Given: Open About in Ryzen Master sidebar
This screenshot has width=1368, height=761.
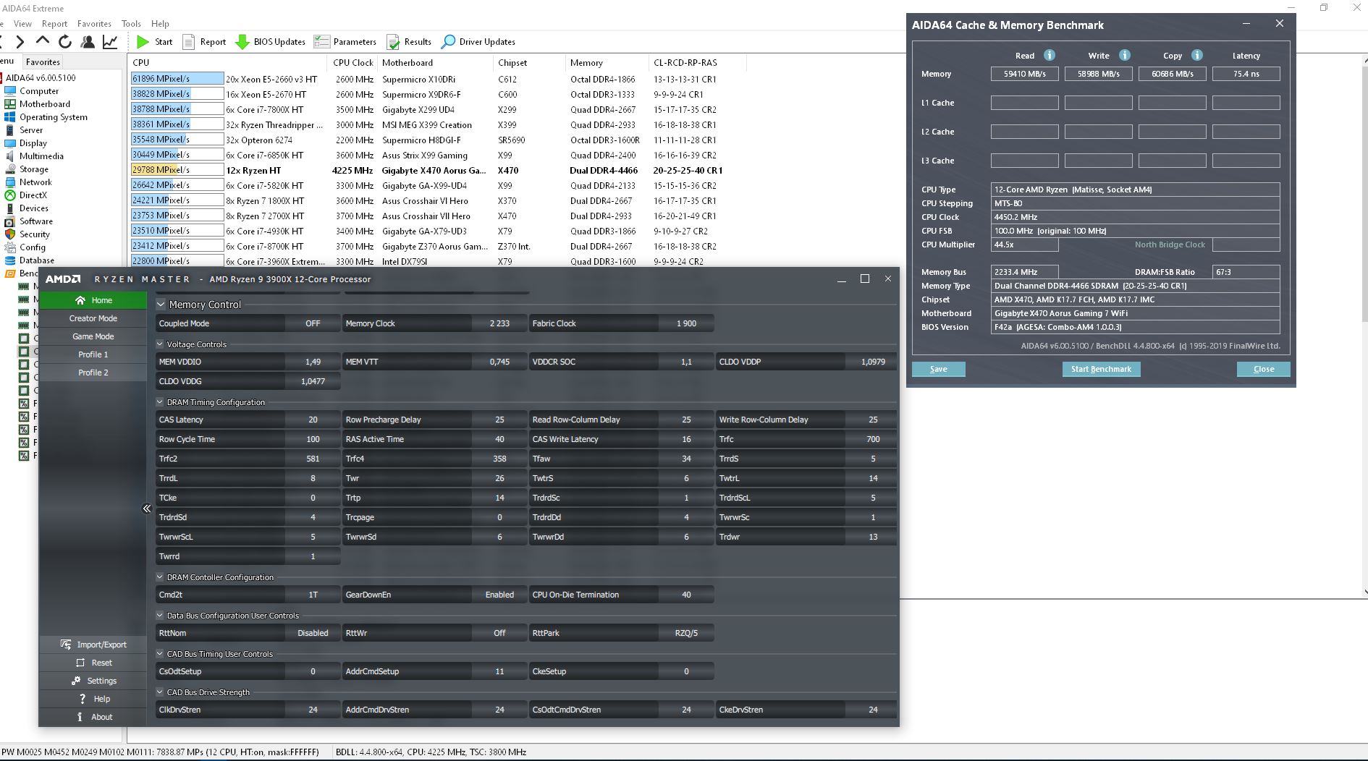Looking at the screenshot, I should (x=93, y=717).
